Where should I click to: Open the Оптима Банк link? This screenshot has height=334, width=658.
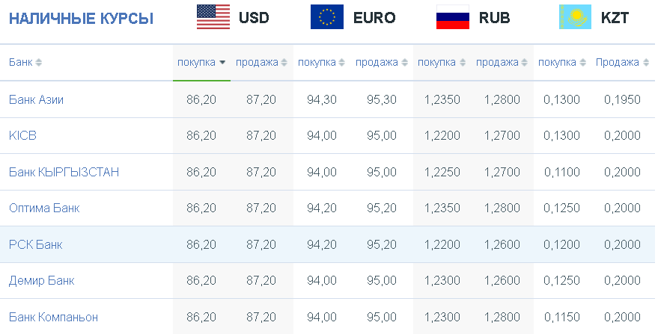44,208
